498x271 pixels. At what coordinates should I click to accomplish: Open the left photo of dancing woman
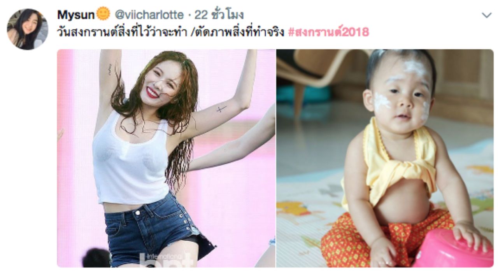point(166,158)
